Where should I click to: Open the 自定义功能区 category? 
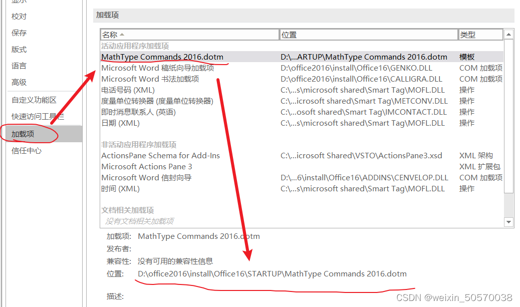(34, 100)
